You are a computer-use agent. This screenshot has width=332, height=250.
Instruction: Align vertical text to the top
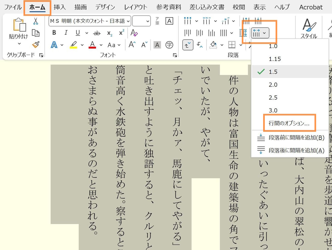click(187, 33)
